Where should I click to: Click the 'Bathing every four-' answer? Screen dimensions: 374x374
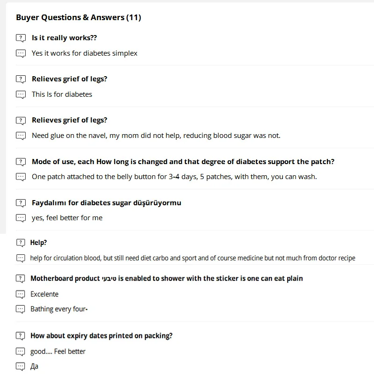tap(59, 309)
